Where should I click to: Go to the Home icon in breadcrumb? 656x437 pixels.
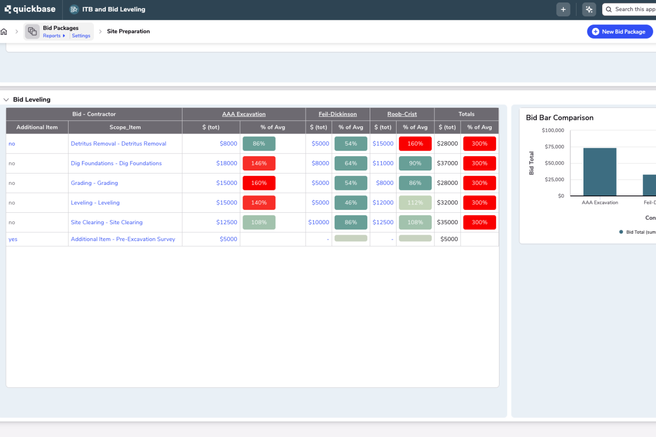[x=4, y=32]
